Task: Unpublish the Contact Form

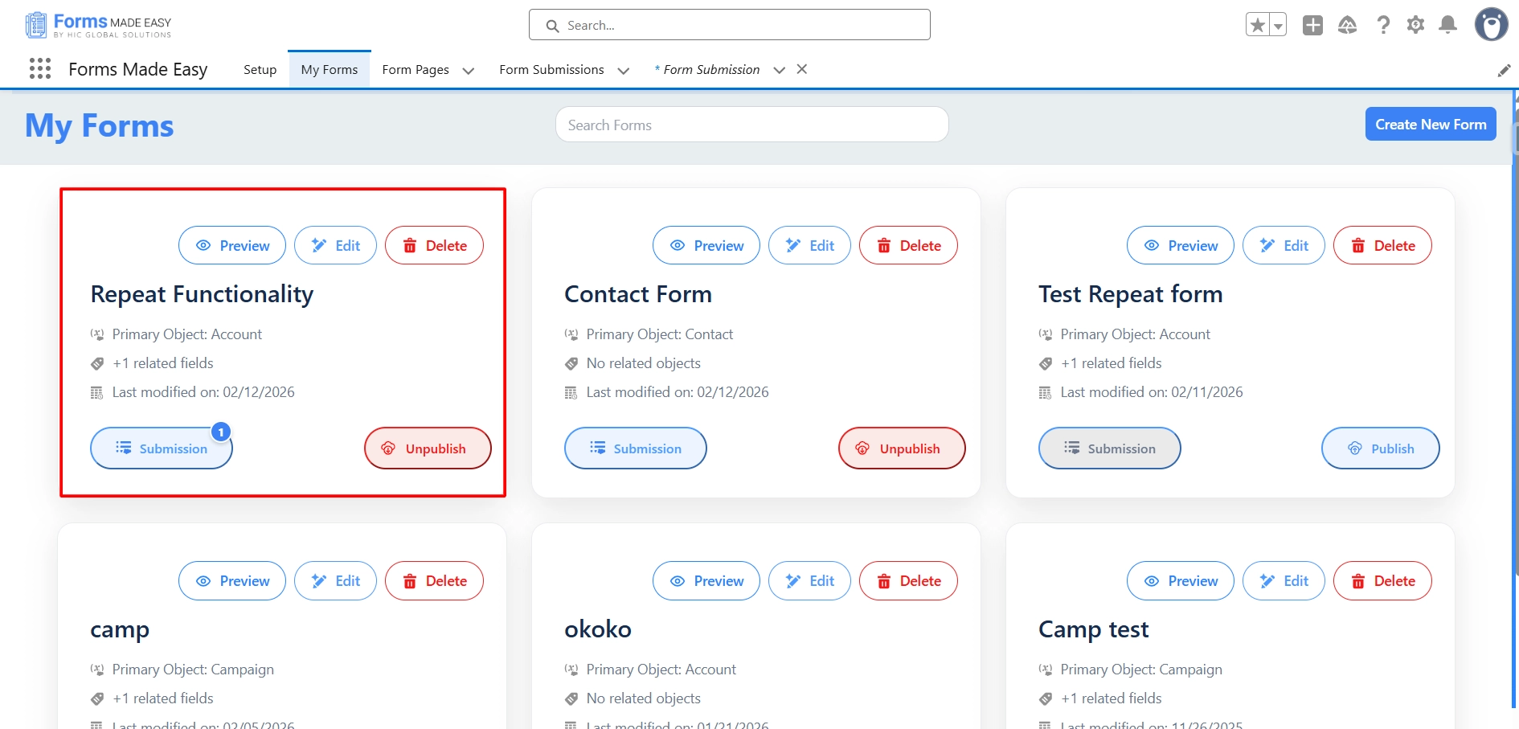Action: (x=901, y=448)
